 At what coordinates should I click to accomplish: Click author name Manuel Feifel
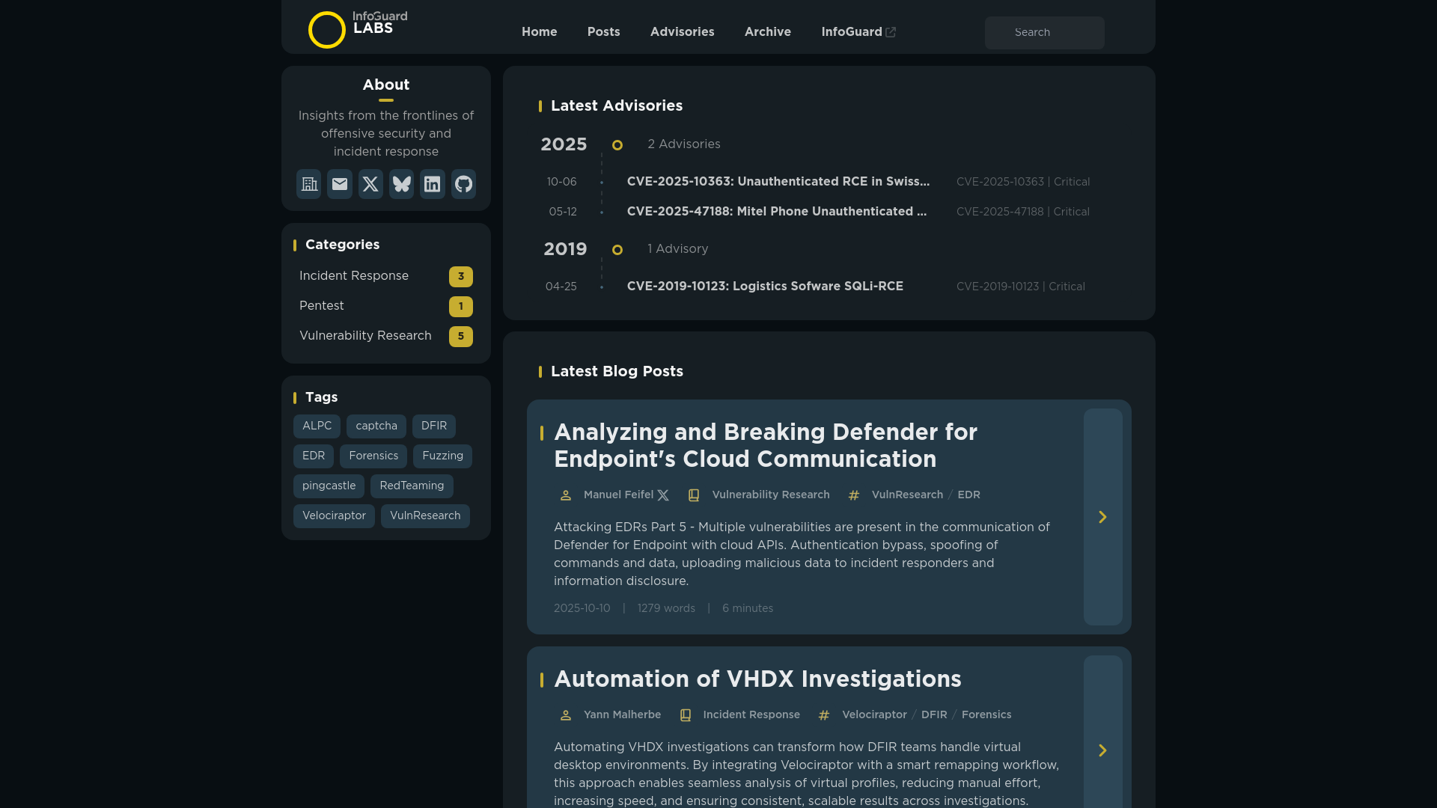click(618, 495)
